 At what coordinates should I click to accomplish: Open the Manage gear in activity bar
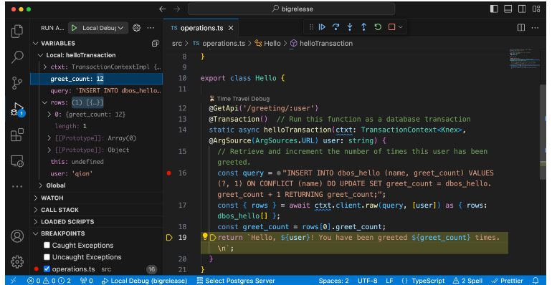tap(17, 262)
